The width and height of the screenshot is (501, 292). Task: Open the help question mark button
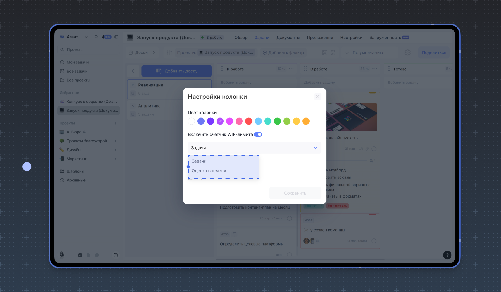[447, 255]
